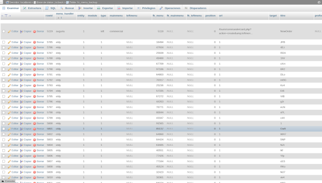Click menu_handler sort order arrow
This screenshot has width=322, height=183.
pos(59,18)
